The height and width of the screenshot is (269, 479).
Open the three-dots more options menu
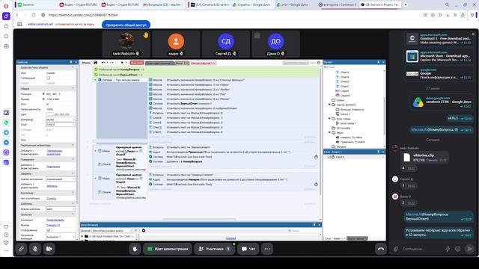point(267,249)
